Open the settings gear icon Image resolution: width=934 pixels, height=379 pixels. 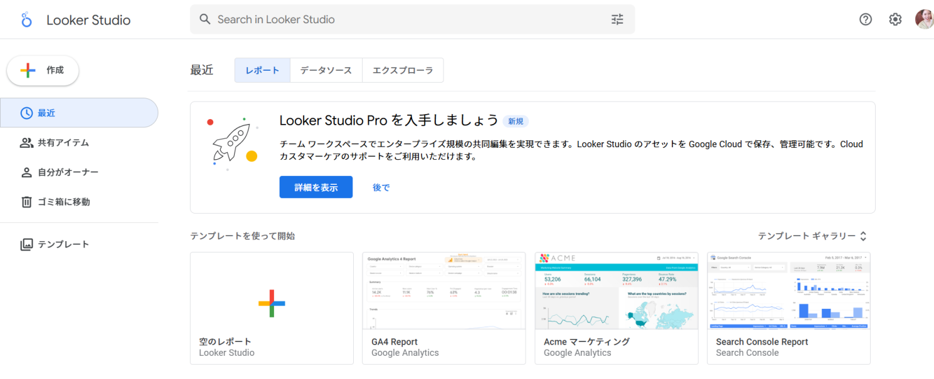(x=895, y=19)
